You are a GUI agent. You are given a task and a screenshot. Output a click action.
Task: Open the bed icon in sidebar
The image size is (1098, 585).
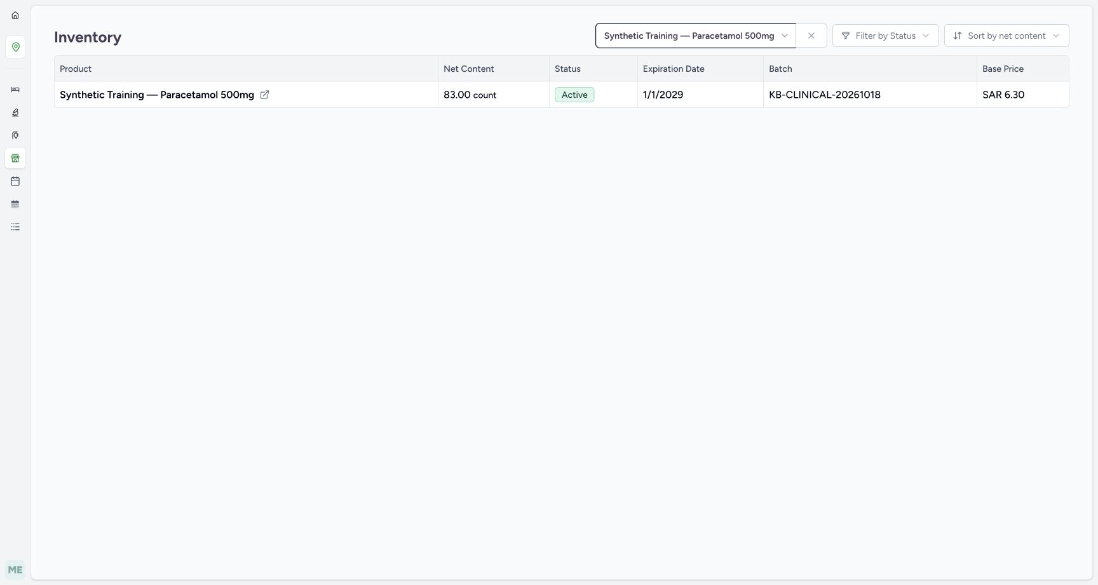[15, 90]
